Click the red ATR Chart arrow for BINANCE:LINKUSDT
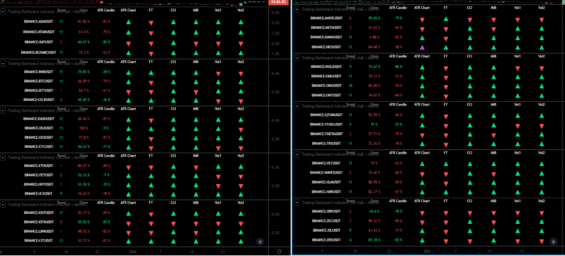 point(129,233)
